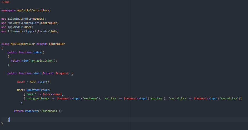This screenshot has width=248, height=130.
Task: Click '$request' parameter in store signature
Action: click(62, 73)
